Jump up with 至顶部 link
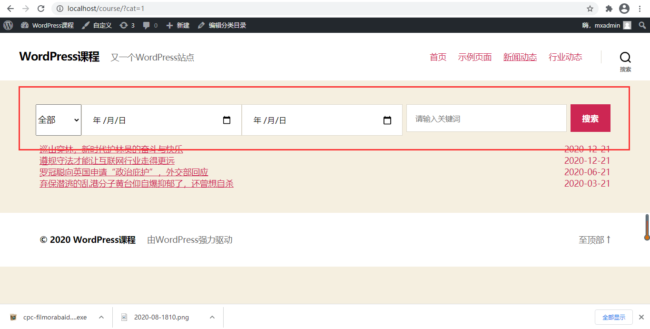Viewport: 650px width, 329px height. click(x=594, y=240)
